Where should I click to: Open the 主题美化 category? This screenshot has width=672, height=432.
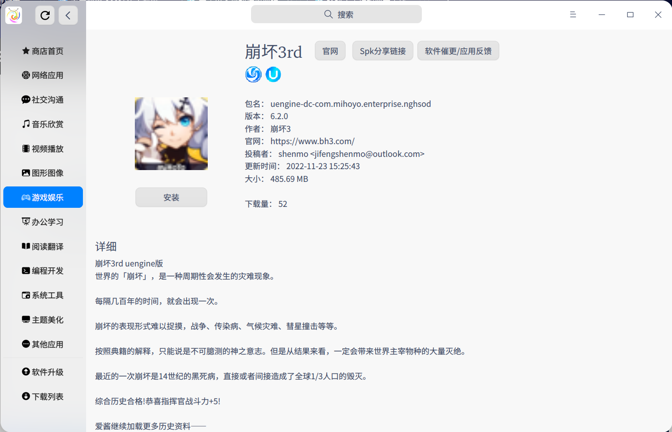pos(43,320)
